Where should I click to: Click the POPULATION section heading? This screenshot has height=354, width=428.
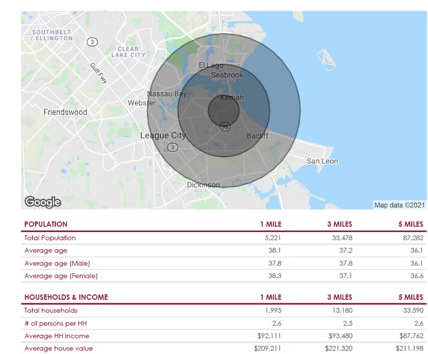click(46, 225)
